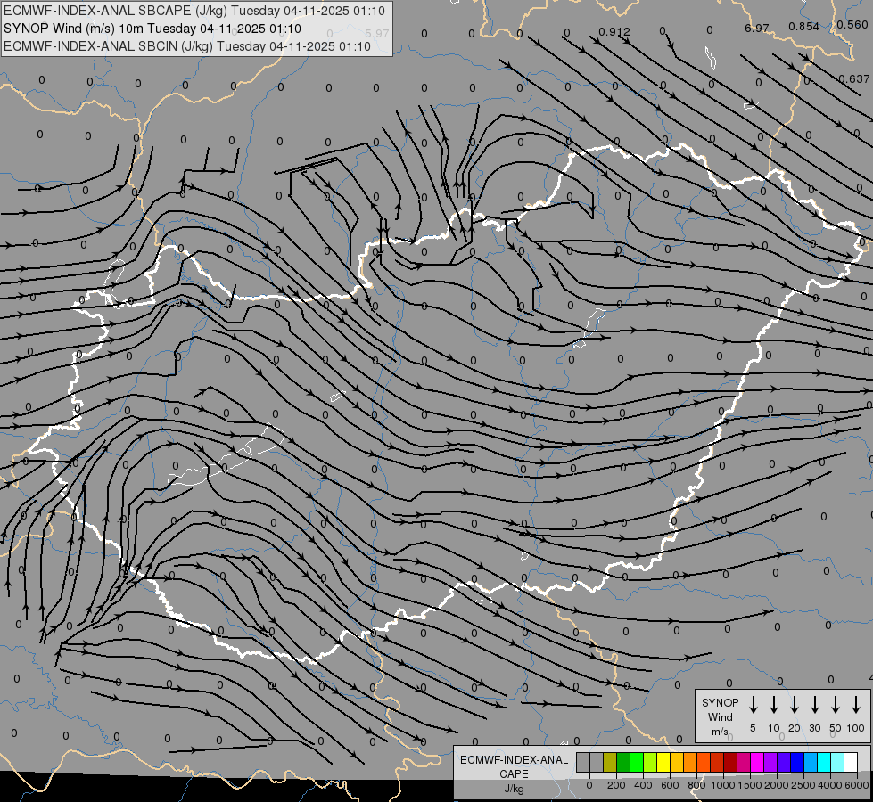
Task: Click the 600 tick label in CAPE legend
Action: [670, 785]
